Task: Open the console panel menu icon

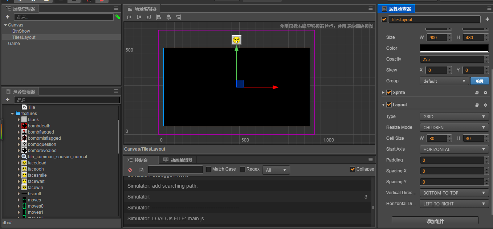Action: (x=371, y=159)
